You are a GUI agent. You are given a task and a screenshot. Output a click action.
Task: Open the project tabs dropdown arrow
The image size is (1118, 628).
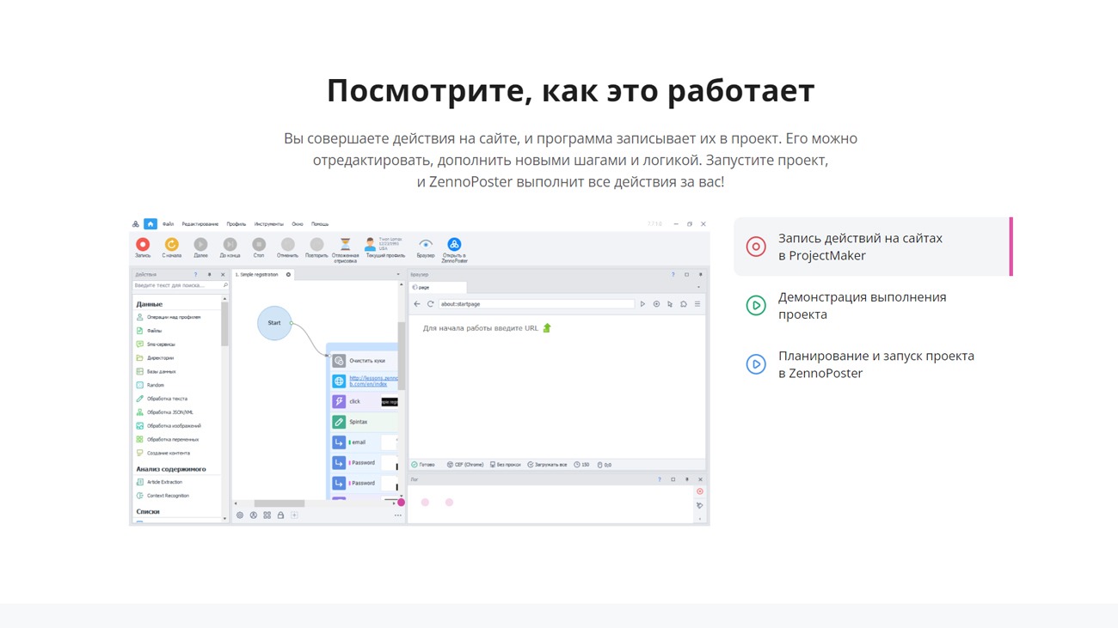pos(397,275)
